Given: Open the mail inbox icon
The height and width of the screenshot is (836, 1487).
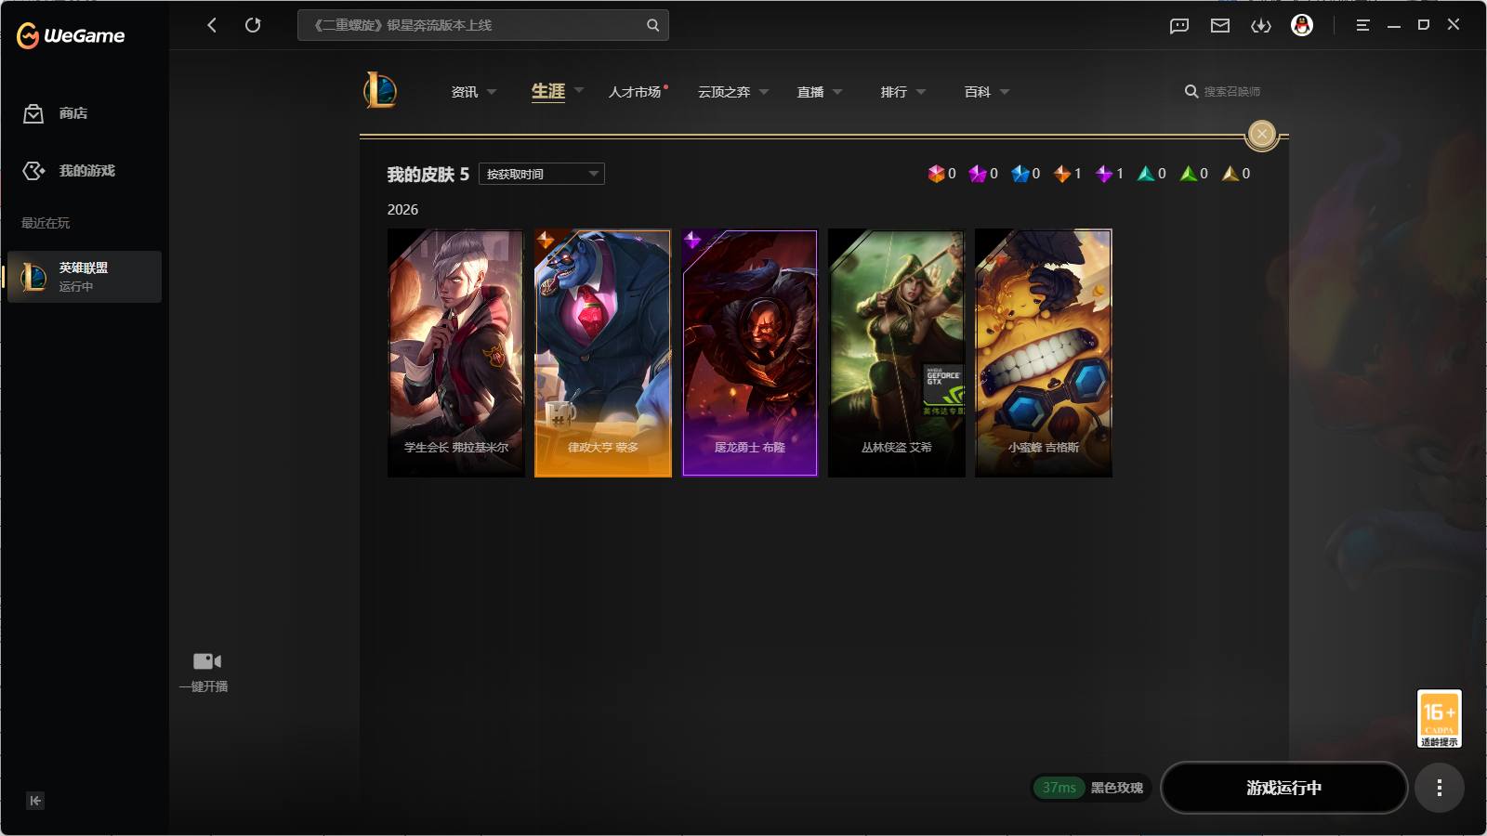Looking at the screenshot, I should (x=1220, y=26).
